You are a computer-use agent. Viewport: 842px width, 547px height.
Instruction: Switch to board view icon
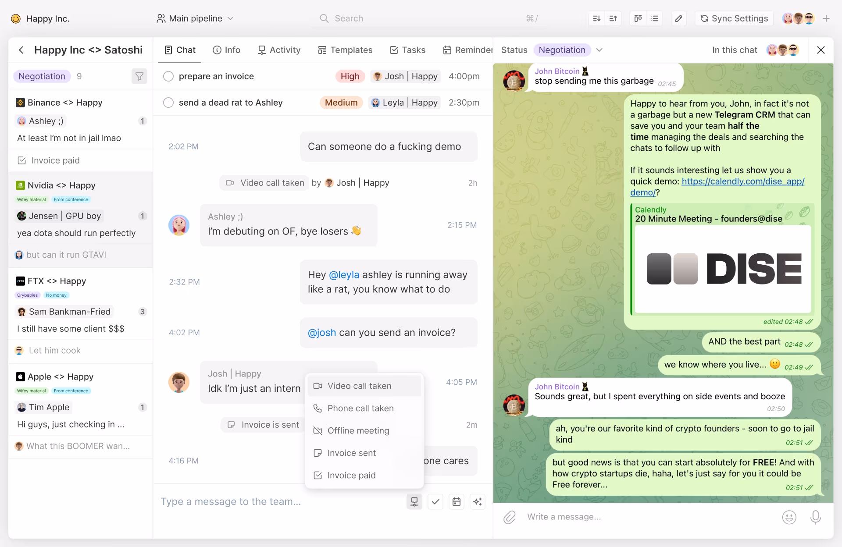[x=638, y=18]
